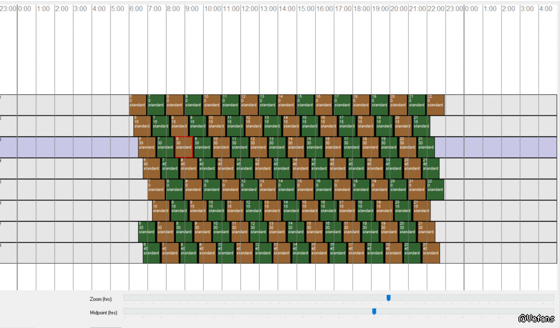This screenshot has height=328, width=560.
Task: Click the 12:00 time header label
Action: coord(250,9)
